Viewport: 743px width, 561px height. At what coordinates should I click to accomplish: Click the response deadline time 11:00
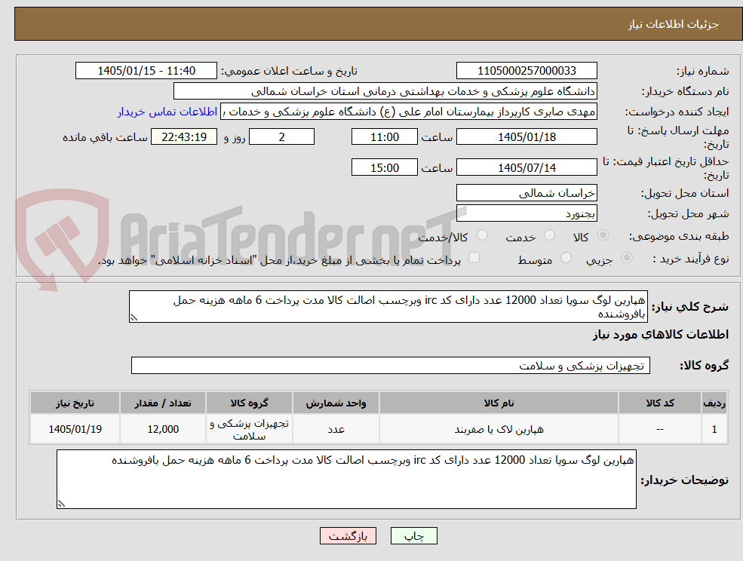click(x=384, y=137)
